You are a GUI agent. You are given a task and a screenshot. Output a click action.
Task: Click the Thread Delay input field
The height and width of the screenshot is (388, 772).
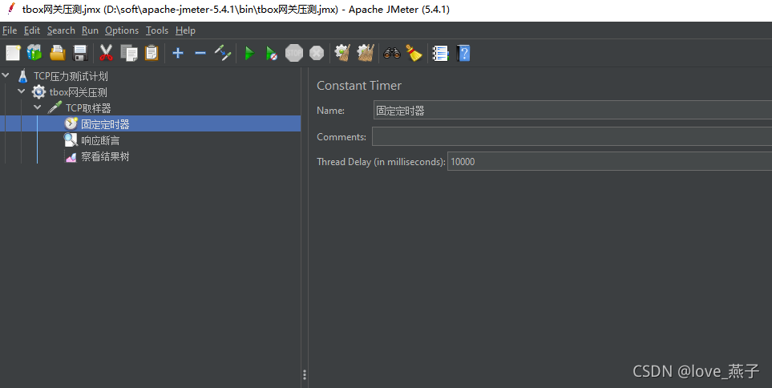tap(609, 161)
